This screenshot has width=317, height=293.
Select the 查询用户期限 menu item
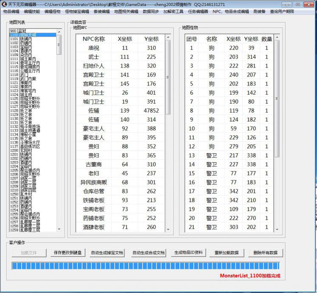tap(282, 12)
